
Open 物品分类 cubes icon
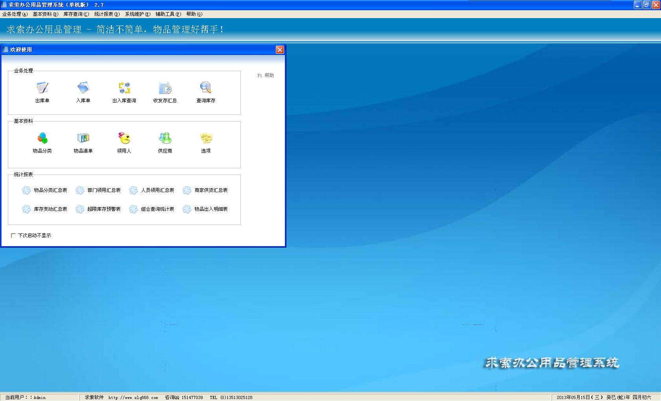click(42, 138)
